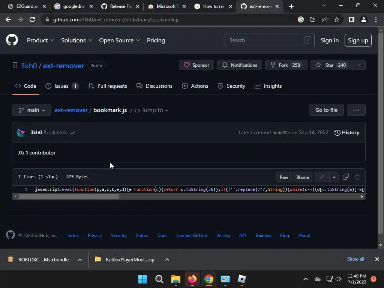Open the Actions tab

[x=195, y=86]
